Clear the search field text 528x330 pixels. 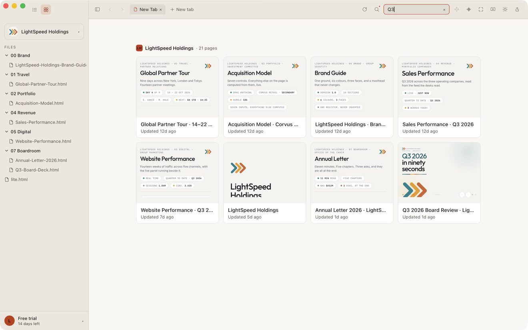(x=444, y=10)
